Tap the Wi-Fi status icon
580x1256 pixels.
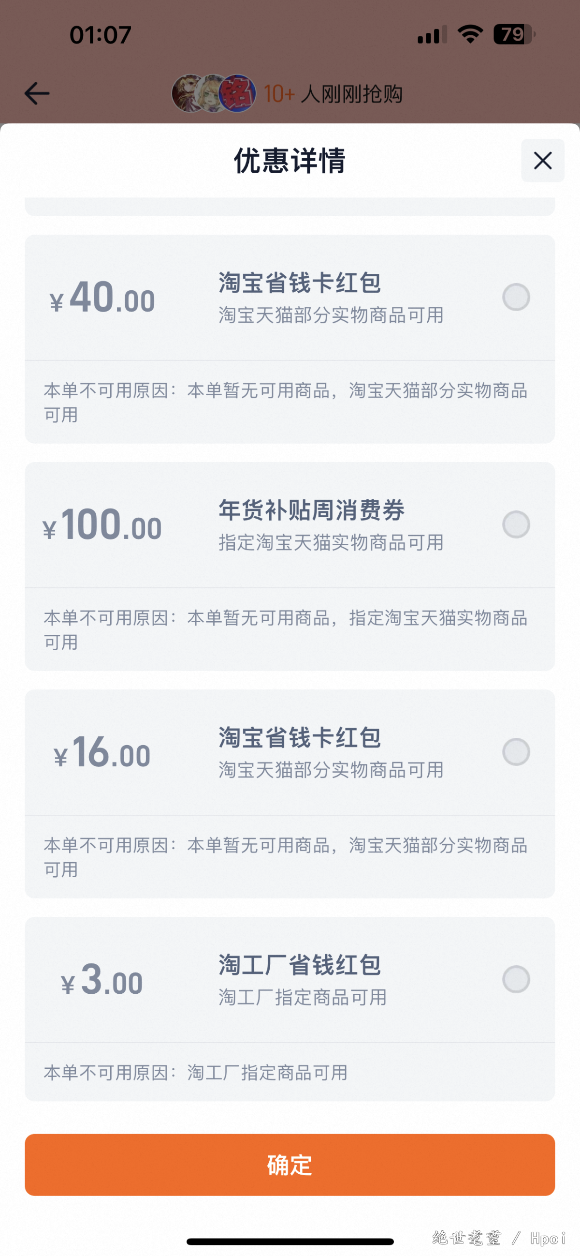[x=470, y=34]
